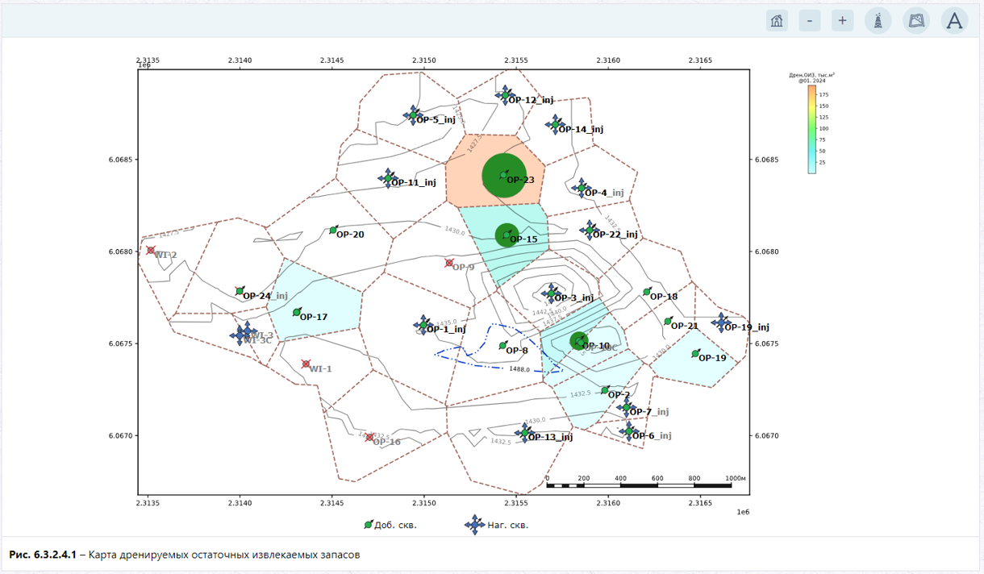
Task: Click the crossed-out WI-1 well marker
Action: [306, 364]
